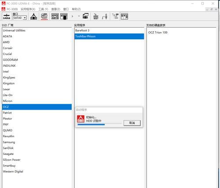Click the PC-3000 pyramid logo toolbar icon
This screenshot has width=220, height=188.
(33, 16)
